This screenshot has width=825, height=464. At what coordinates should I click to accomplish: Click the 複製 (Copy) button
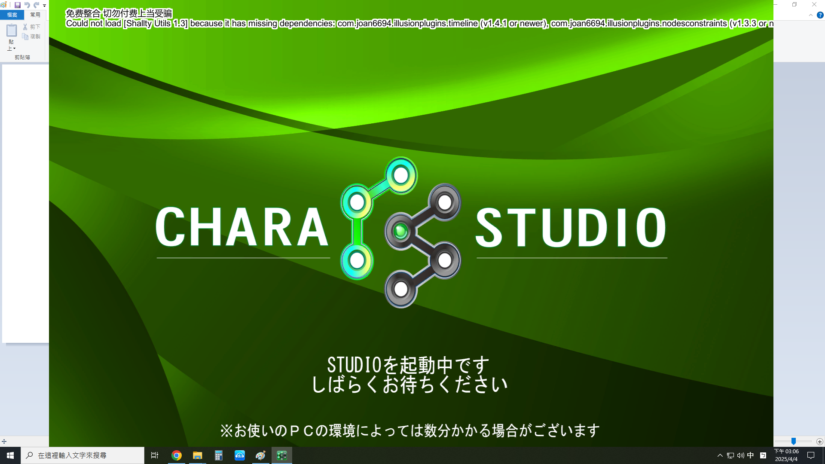click(31, 37)
